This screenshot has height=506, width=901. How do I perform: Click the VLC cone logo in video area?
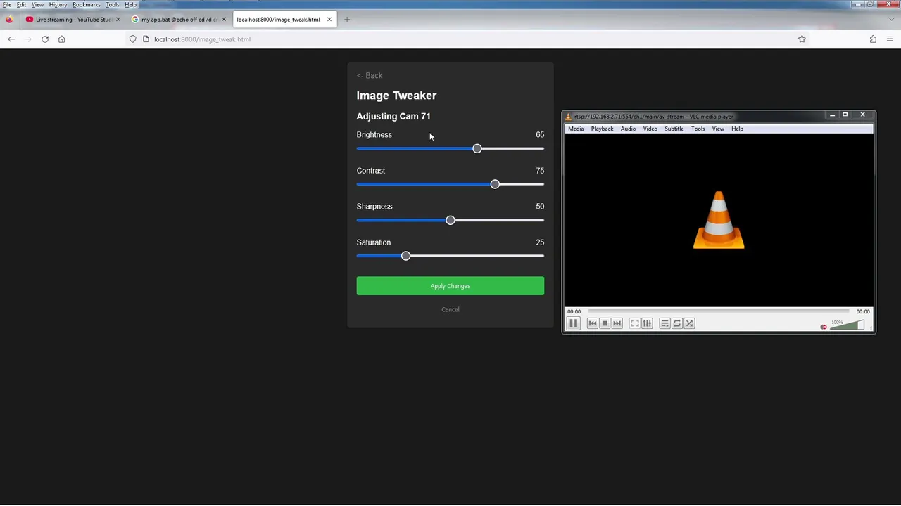(719, 220)
